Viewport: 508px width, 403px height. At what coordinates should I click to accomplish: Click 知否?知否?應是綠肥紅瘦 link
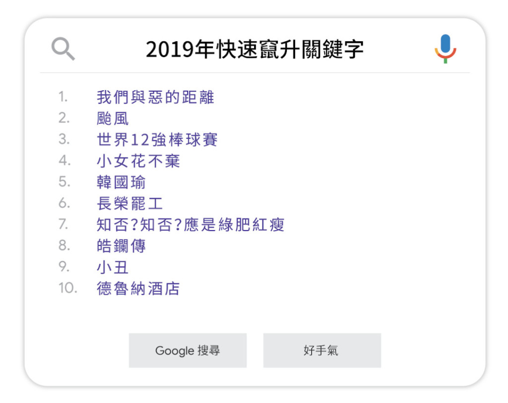pos(190,225)
